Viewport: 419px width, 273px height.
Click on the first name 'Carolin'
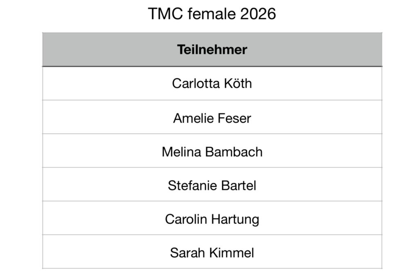(186, 219)
